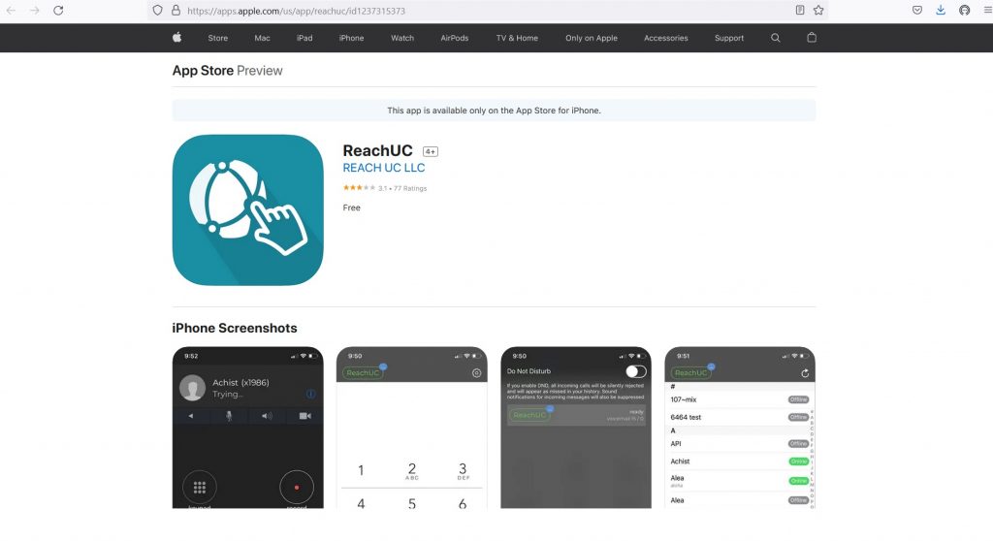The width and height of the screenshot is (993, 541).
Task: Open the REACH UC LLC developer link
Action: tap(384, 168)
